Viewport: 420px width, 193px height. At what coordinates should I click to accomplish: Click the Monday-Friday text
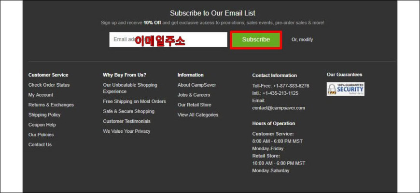click(268, 148)
